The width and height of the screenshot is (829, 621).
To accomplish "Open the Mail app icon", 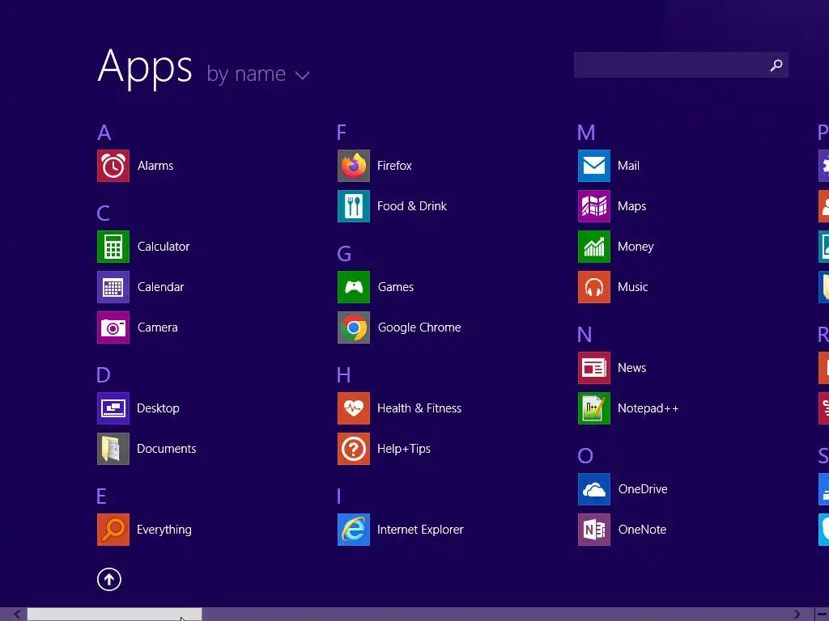I will [594, 166].
